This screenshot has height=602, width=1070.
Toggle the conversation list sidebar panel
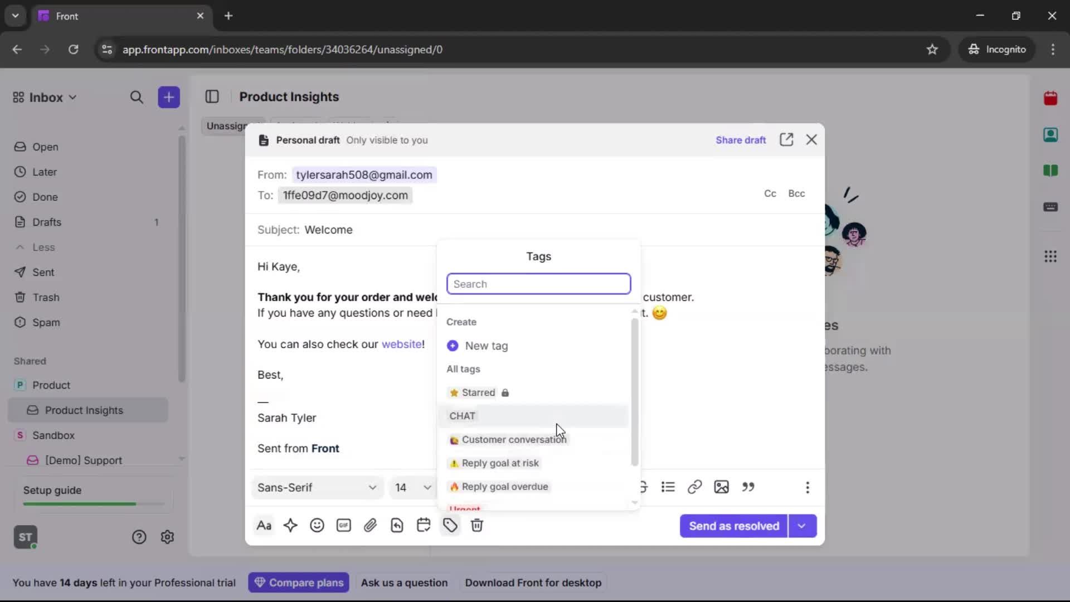[x=212, y=96]
